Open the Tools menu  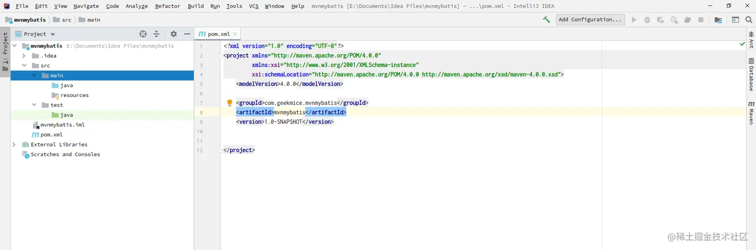(x=234, y=6)
